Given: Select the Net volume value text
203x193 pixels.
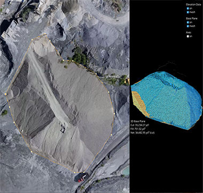Looking at the screenshot, I should (x=145, y=133).
